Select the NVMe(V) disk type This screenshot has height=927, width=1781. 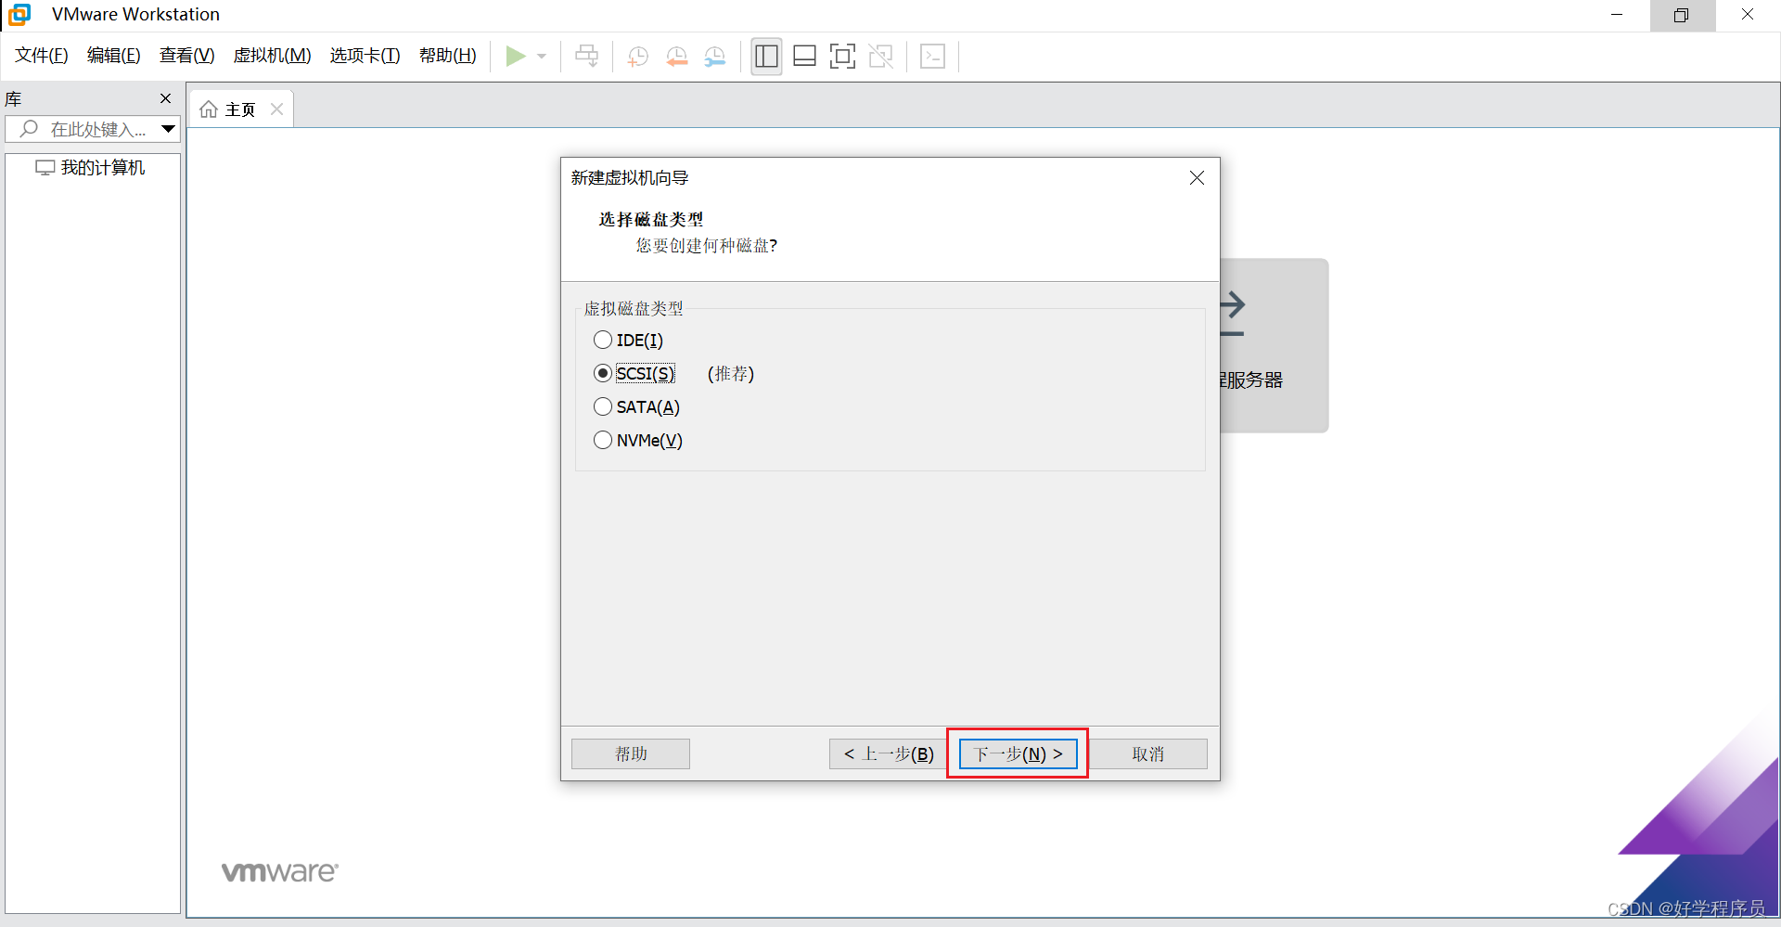(638, 441)
